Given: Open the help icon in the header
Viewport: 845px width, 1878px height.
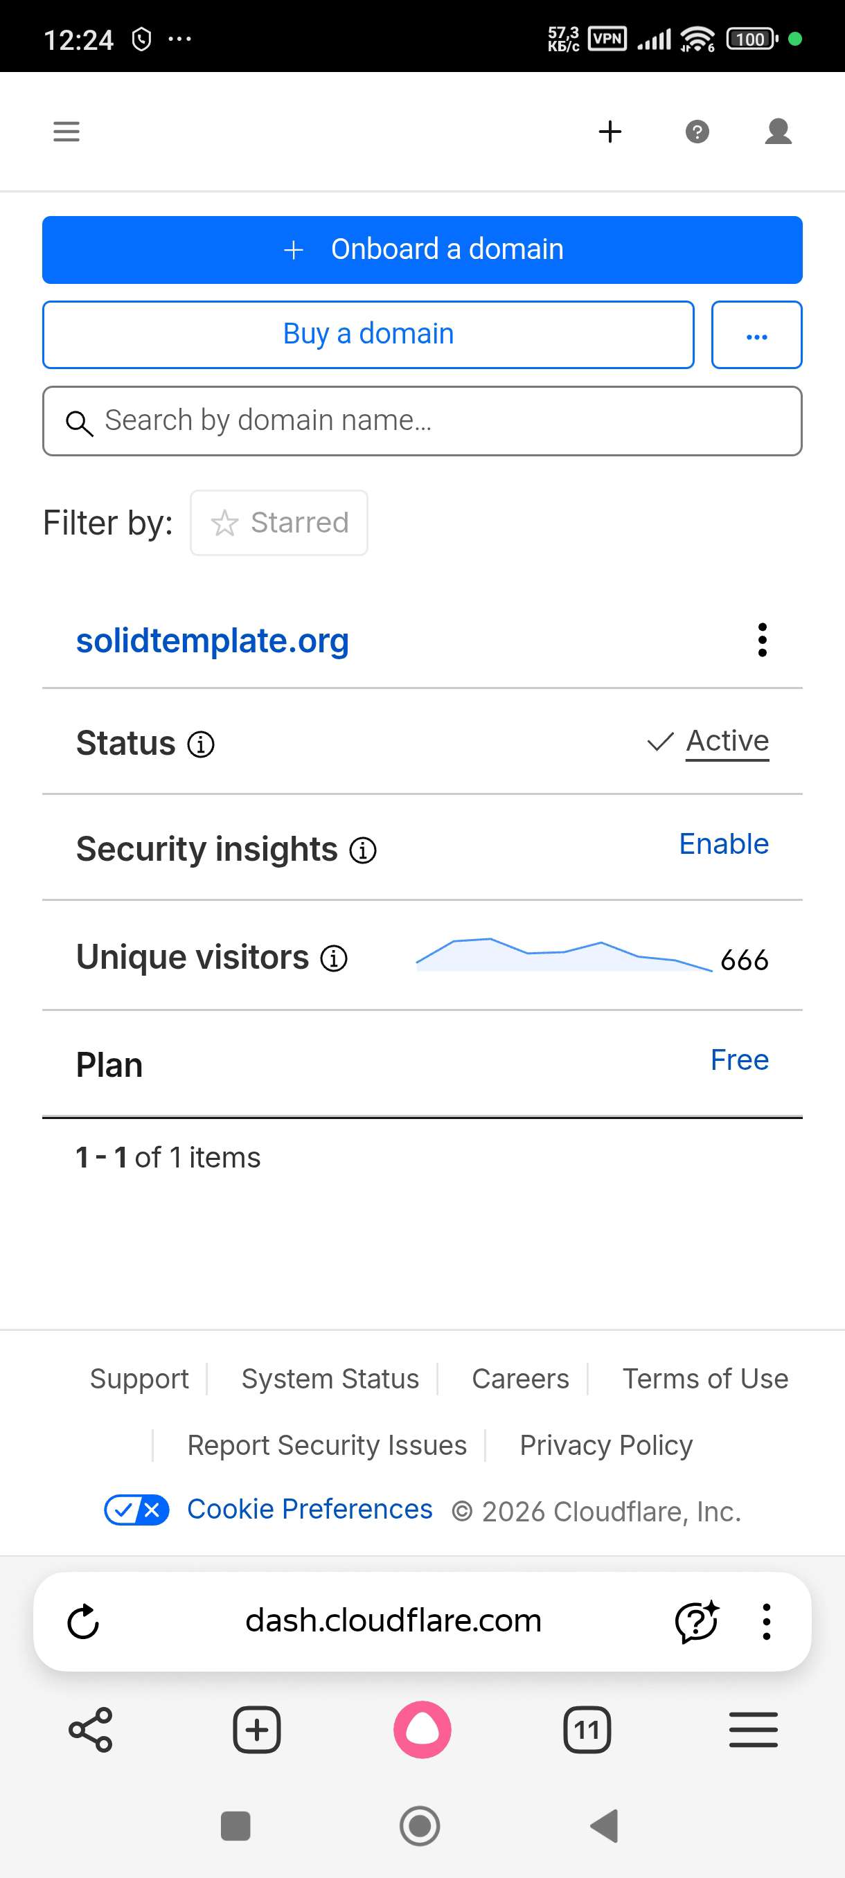Looking at the screenshot, I should click(x=697, y=132).
